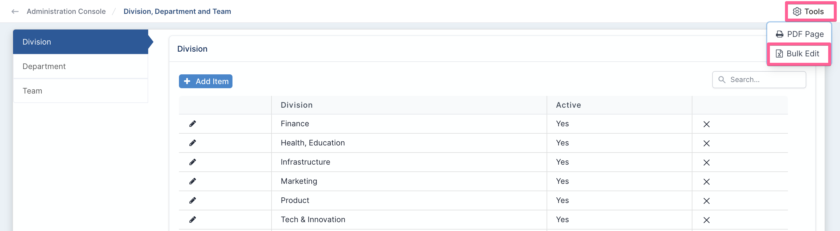The height and width of the screenshot is (231, 840).
Task: Click pencil icon beside Product
Action: [x=193, y=200]
